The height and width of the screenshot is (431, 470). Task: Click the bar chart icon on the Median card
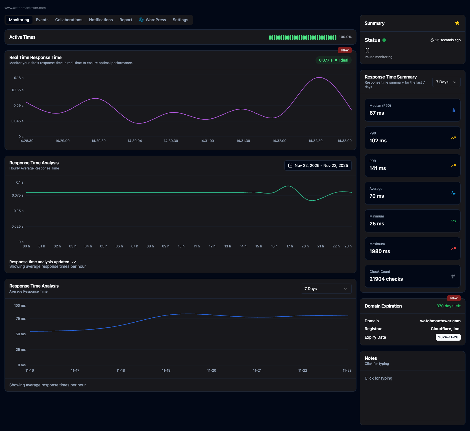[x=453, y=110]
